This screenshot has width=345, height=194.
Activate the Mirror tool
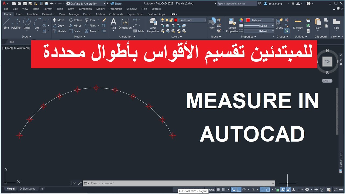point(75,26)
